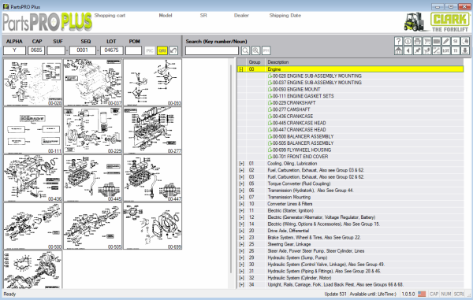Click the TI toolbar button
473x300 pixels.
click(456, 50)
